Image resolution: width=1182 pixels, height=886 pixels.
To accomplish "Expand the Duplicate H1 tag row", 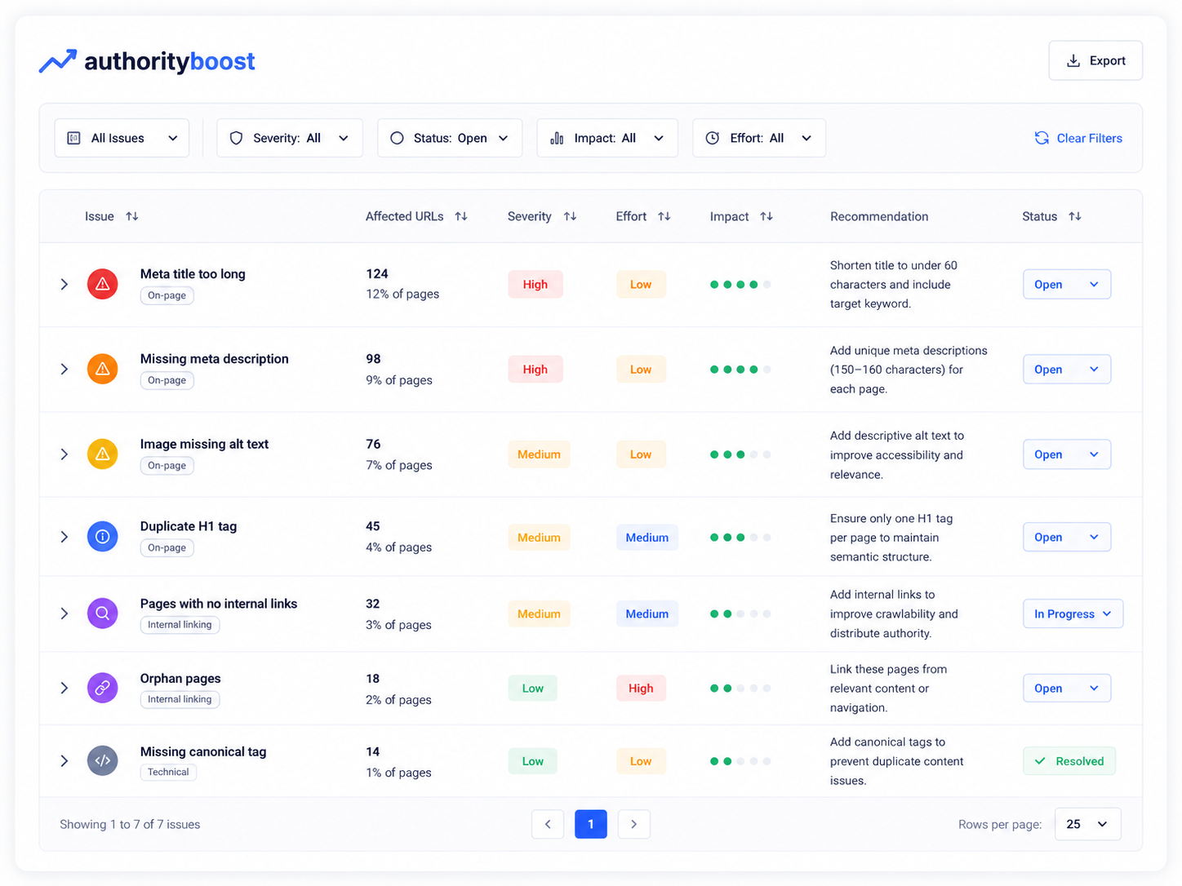I will pos(64,537).
